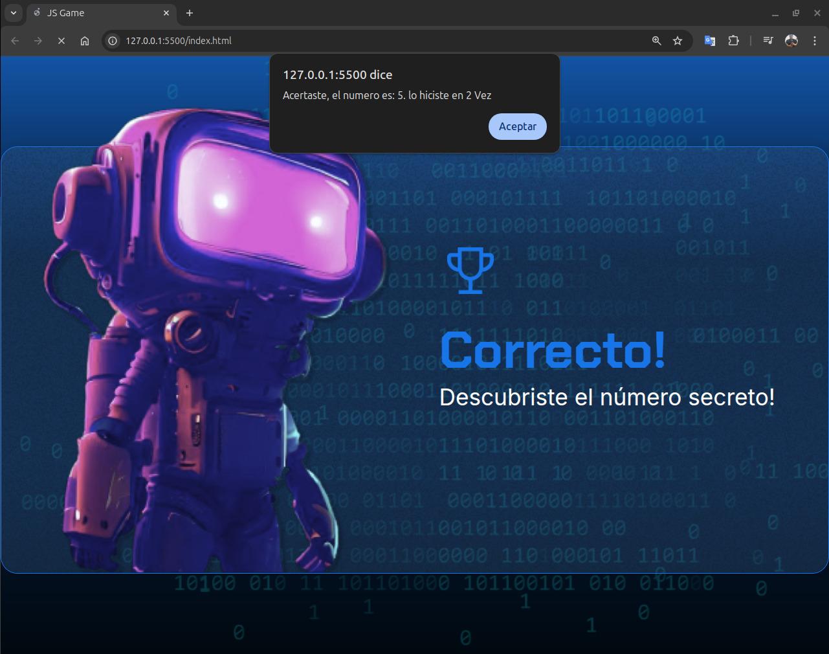The height and width of the screenshot is (654, 829).
Task: Minimize the browser window
Action: click(x=775, y=13)
